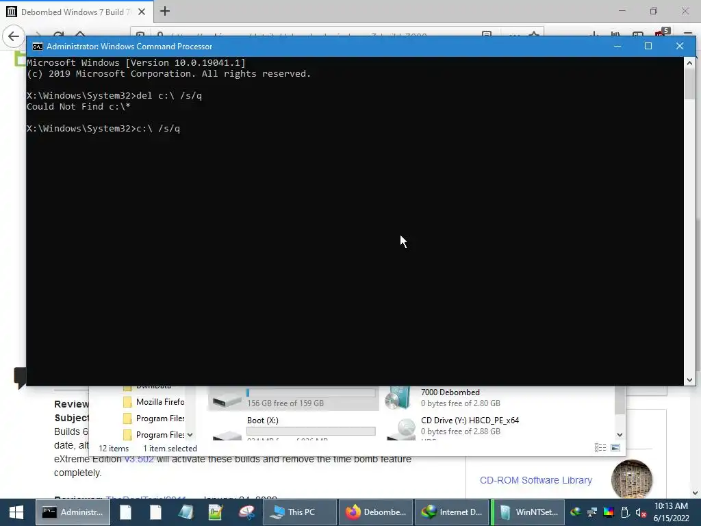Select the 7000 Debombed disc drive
Image resolution: width=701 pixels, height=526 pixels.
[450, 398]
